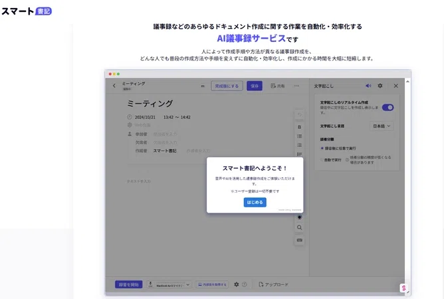
Task: Open the three-dots more options menu
Action: tap(296, 86)
